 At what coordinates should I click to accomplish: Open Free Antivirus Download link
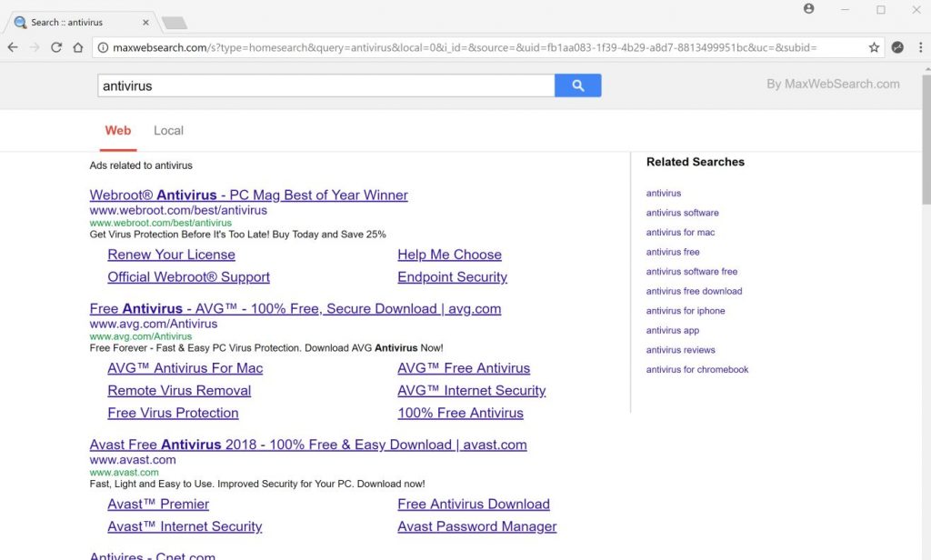[473, 505]
